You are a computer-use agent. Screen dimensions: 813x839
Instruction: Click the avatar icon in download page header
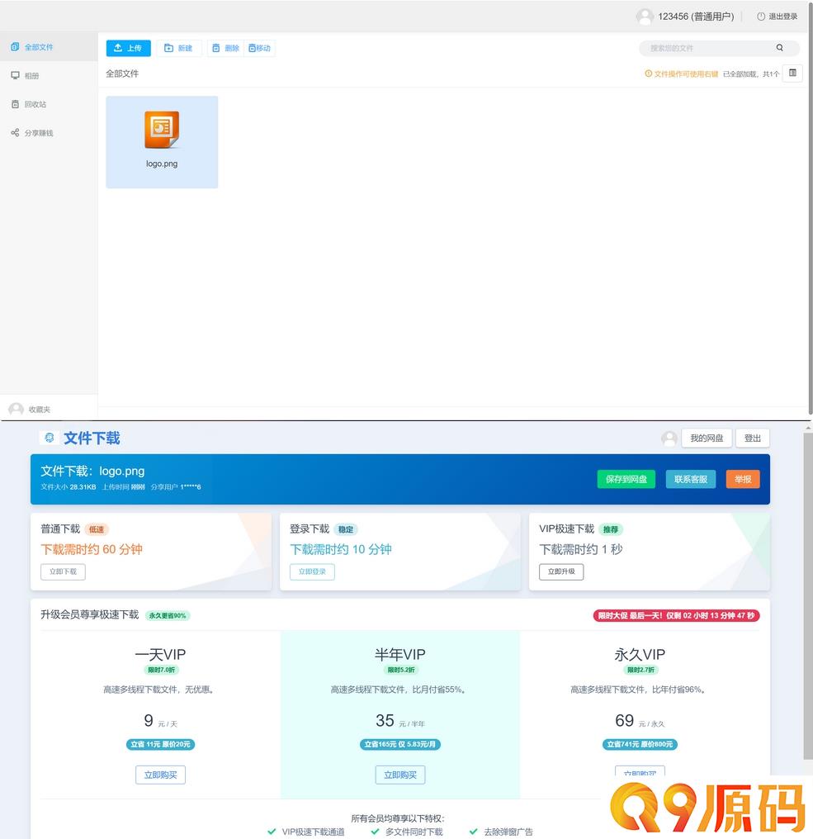[669, 438]
